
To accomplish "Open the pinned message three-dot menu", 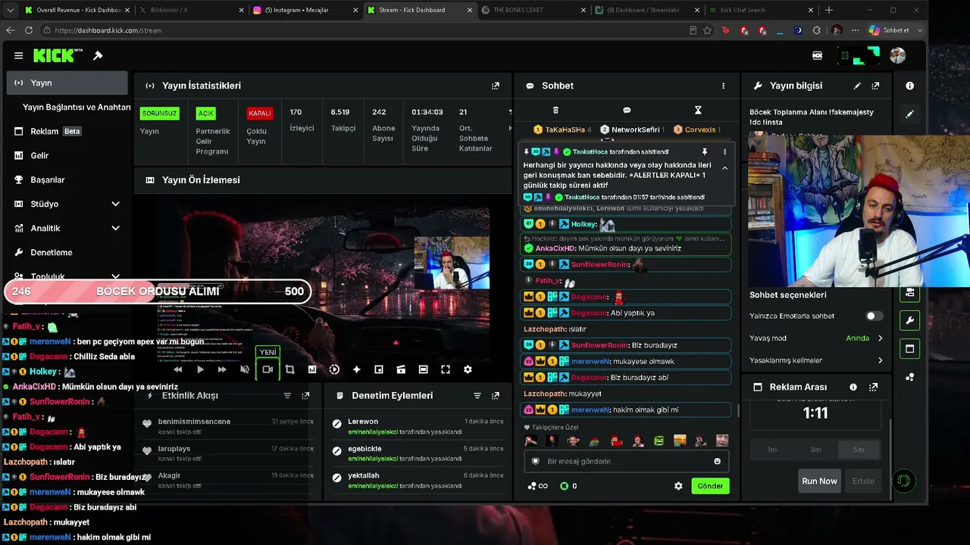I will pos(724,152).
